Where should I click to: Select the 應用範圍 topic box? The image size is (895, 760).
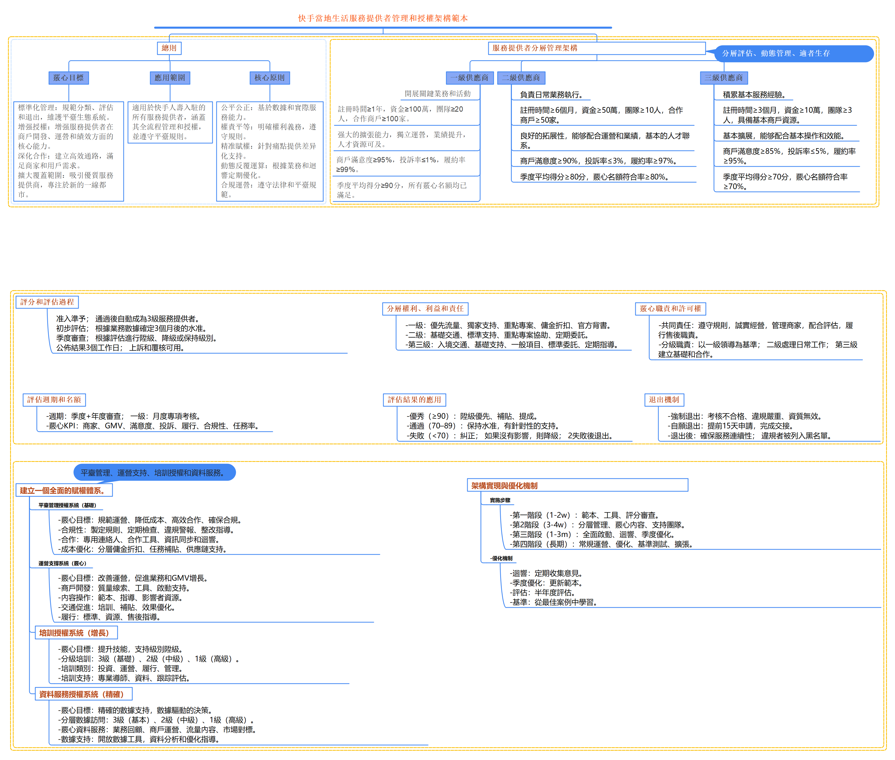pos(170,78)
